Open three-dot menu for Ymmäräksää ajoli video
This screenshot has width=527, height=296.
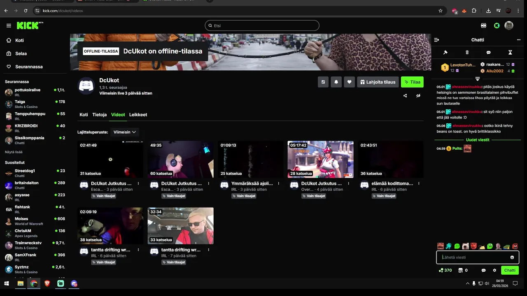coord(279,183)
